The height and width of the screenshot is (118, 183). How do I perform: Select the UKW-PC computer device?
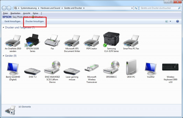pyautogui.click(x=131, y=69)
